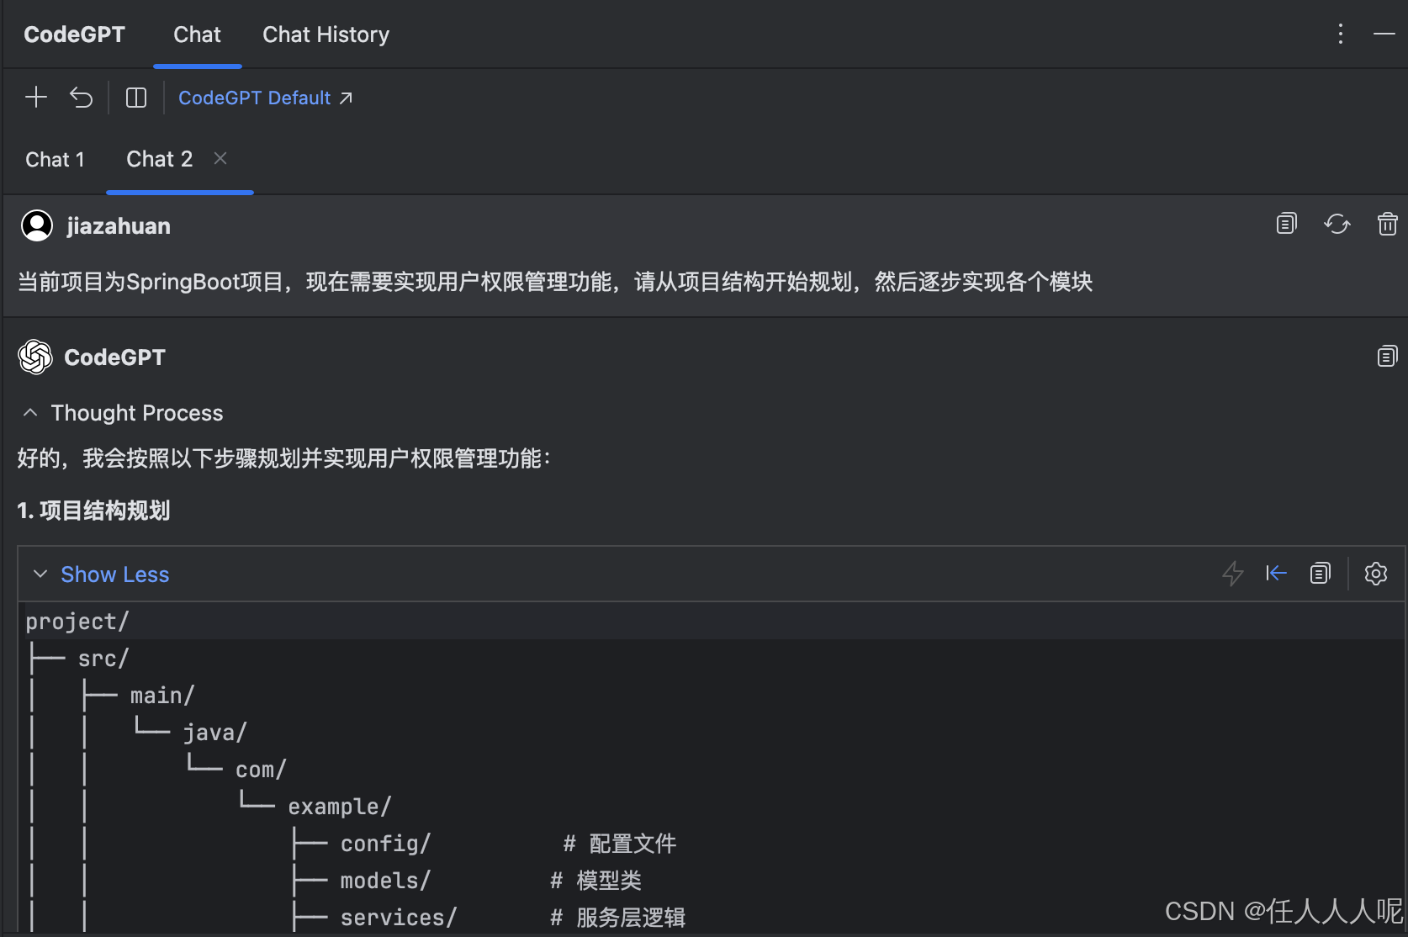1408x937 pixels.
Task: Delete jiazahuan's message with trash icon
Action: click(x=1388, y=224)
